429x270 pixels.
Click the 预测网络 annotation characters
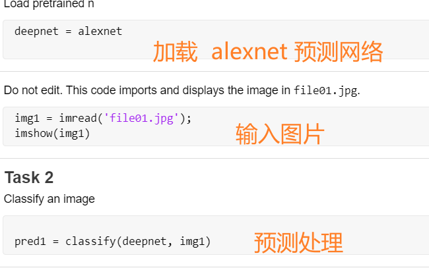[x=339, y=51]
